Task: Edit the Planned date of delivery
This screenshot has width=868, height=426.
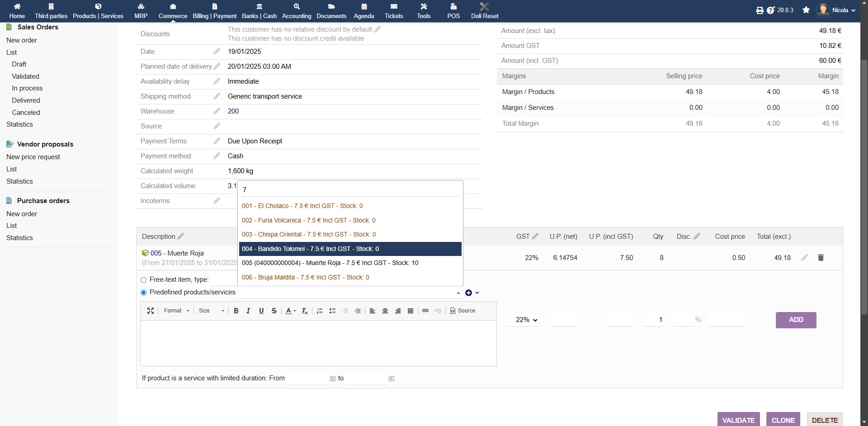Action: (x=217, y=66)
